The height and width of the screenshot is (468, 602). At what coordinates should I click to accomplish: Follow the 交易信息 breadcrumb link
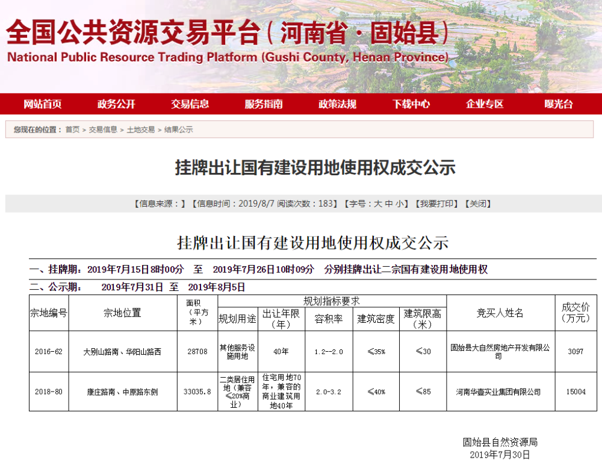[x=103, y=130]
